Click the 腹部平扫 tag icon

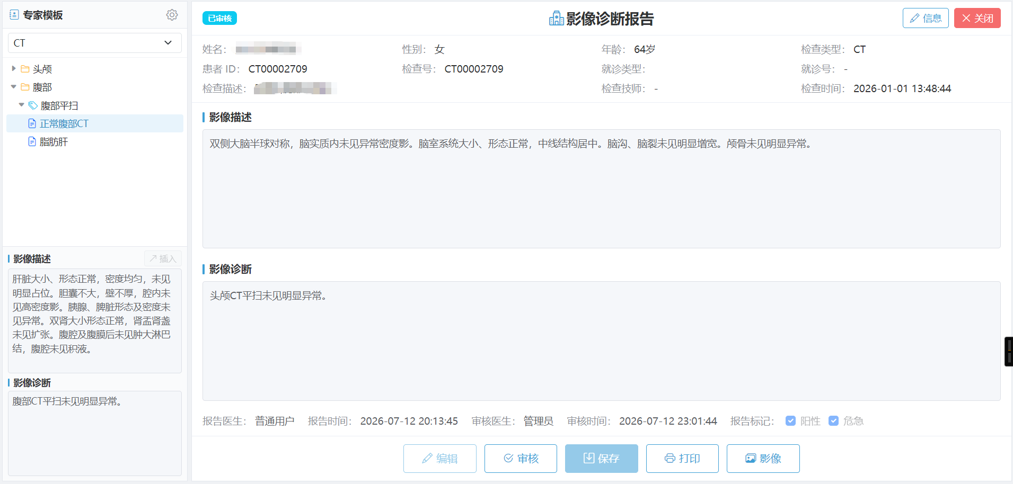[x=33, y=105]
